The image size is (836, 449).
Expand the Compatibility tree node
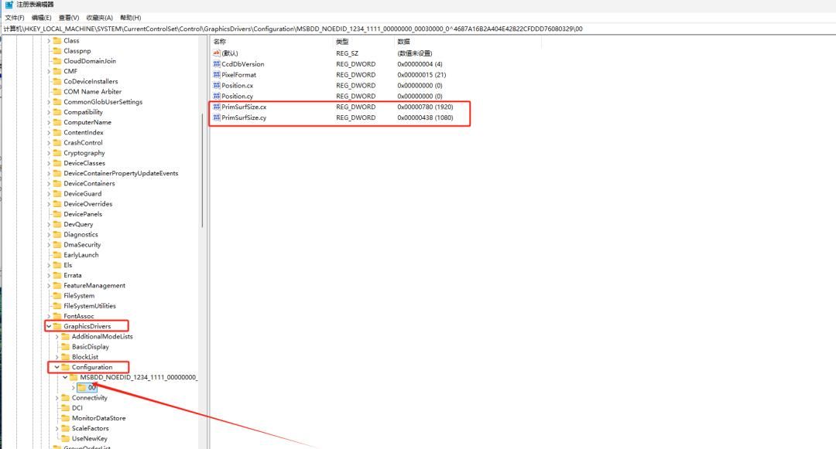point(49,112)
